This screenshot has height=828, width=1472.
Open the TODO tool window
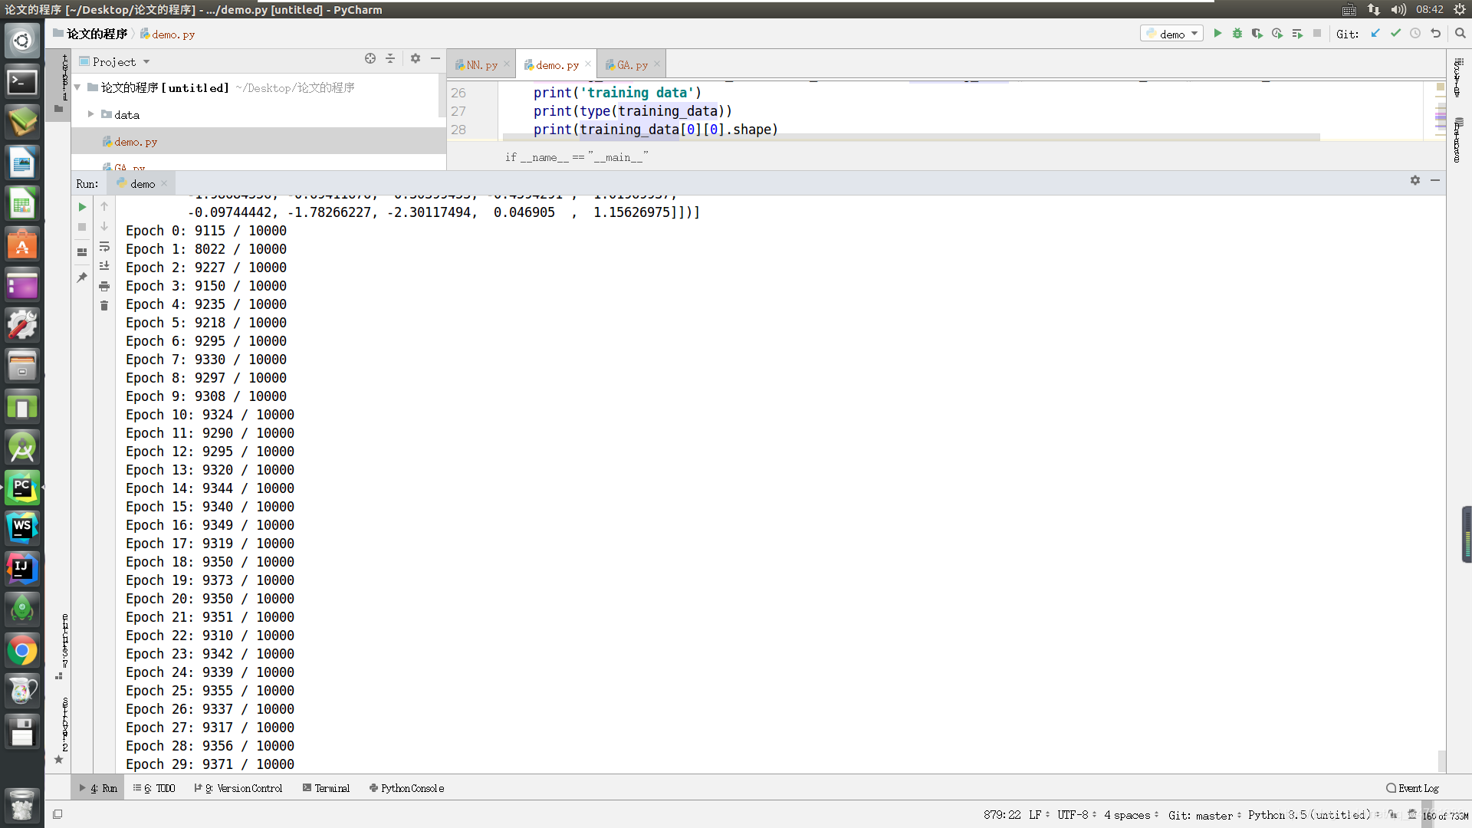(x=154, y=788)
